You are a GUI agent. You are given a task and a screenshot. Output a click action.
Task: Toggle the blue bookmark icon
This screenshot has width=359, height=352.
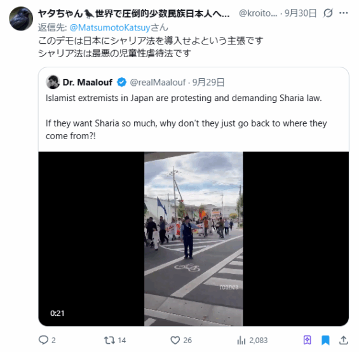325,340
